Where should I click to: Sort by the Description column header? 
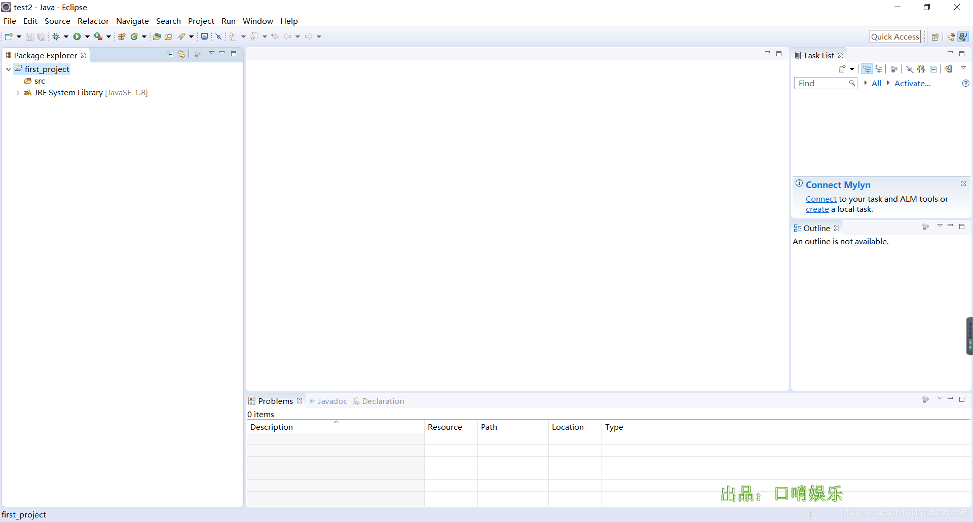pyautogui.click(x=335, y=427)
